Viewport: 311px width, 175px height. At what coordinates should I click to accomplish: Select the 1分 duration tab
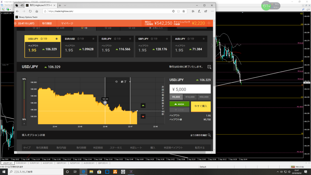click(84, 28)
